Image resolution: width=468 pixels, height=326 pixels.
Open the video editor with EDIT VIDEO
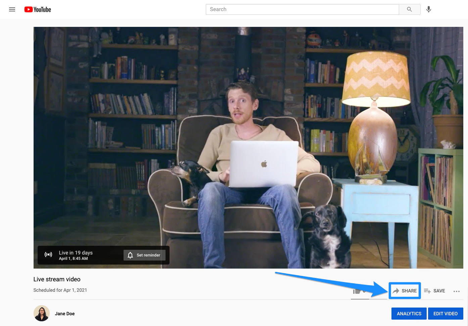pyautogui.click(x=446, y=313)
